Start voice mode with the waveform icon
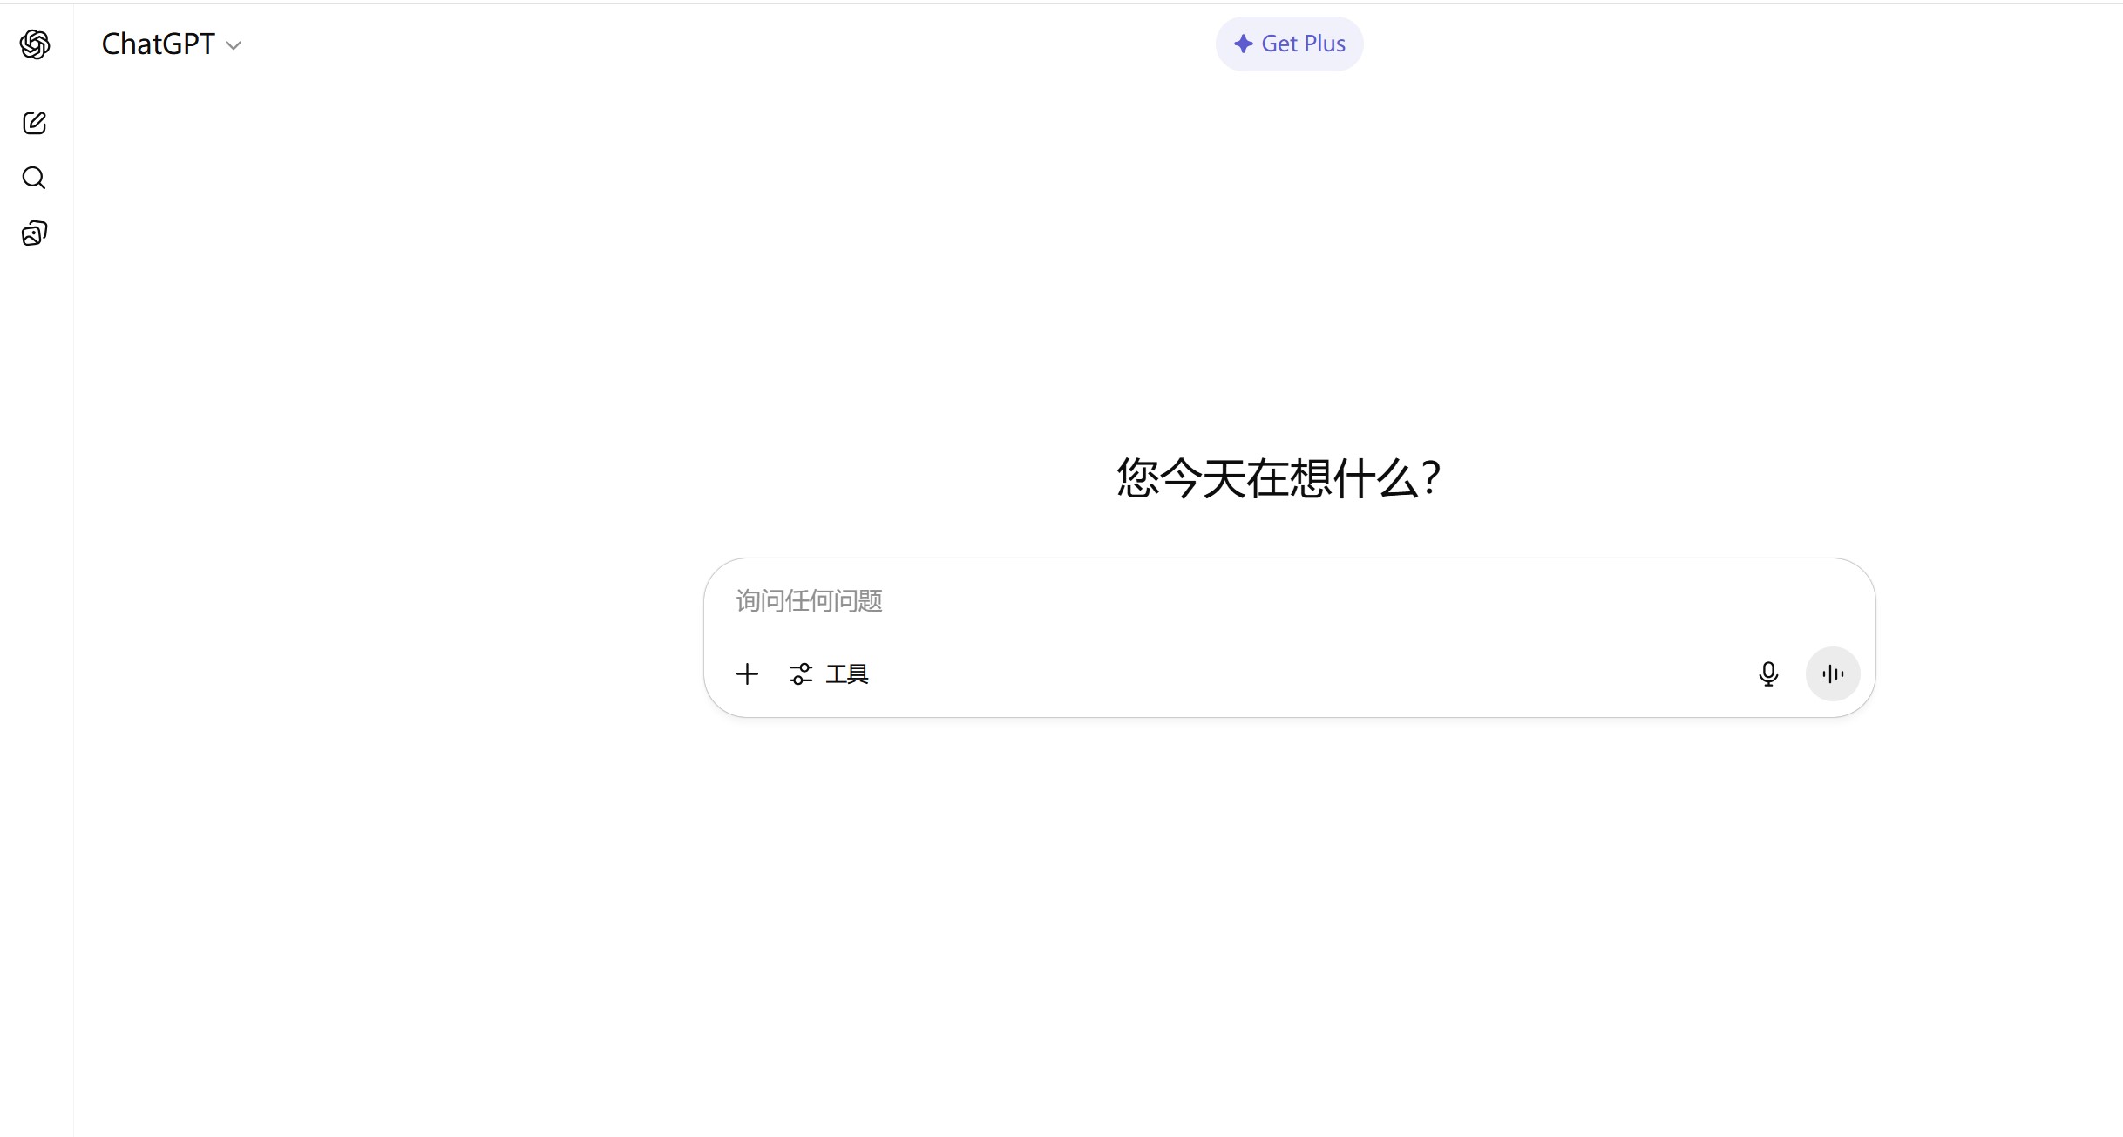Viewport: 2123px width, 1137px height. tap(1833, 673)
